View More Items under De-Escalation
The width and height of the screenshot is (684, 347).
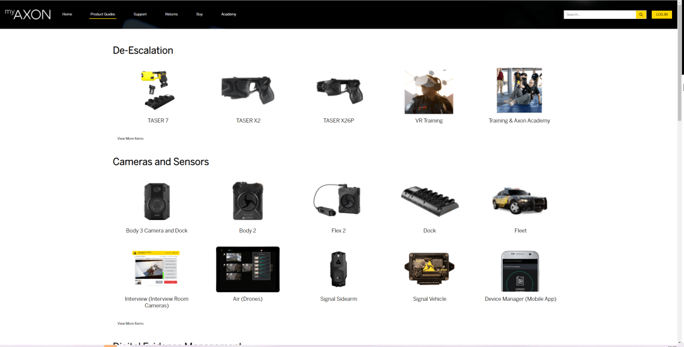pos(130,138)
